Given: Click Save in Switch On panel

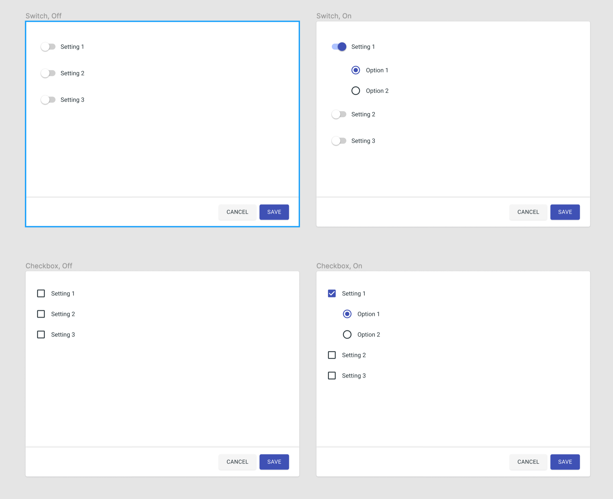Looking at the screenshot, I should [565, 212].
